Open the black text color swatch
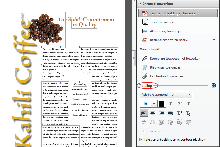Screen dimensions: 220x147 tap(162, 104)
